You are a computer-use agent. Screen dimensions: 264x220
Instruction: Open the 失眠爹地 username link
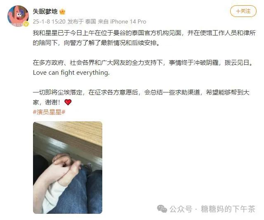pos(45,12)
